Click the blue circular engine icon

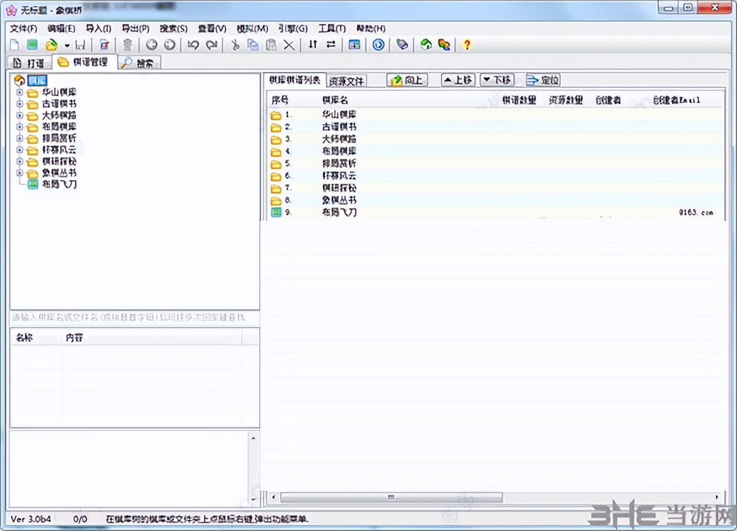(378, 45)
